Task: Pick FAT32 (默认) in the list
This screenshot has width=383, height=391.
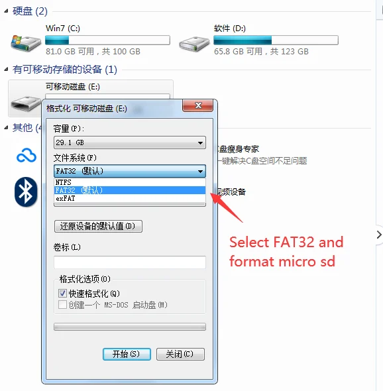Action: point(130,190)
